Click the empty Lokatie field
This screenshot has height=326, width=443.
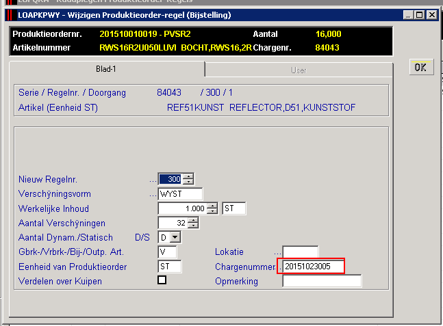(301, 252)
